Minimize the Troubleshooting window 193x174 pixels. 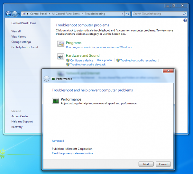point(168,5)
